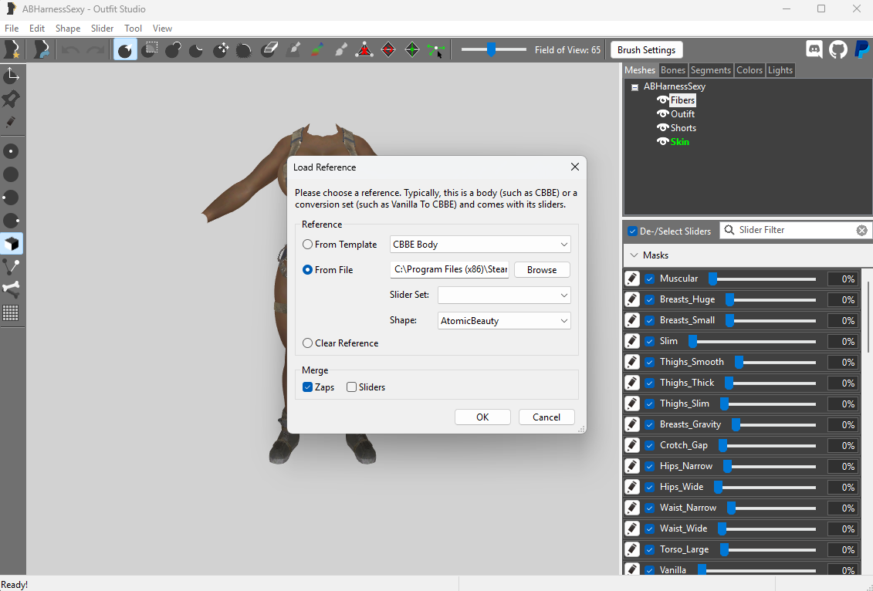The image size is (873, 591).
Task: Select the highlighted Select brush tool
Action: tap(125, 49)
